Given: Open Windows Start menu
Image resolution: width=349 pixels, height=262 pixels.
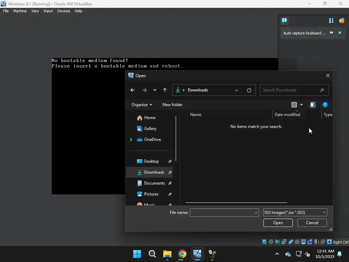Looking at the screenshot, I should [x=137, y=254].
